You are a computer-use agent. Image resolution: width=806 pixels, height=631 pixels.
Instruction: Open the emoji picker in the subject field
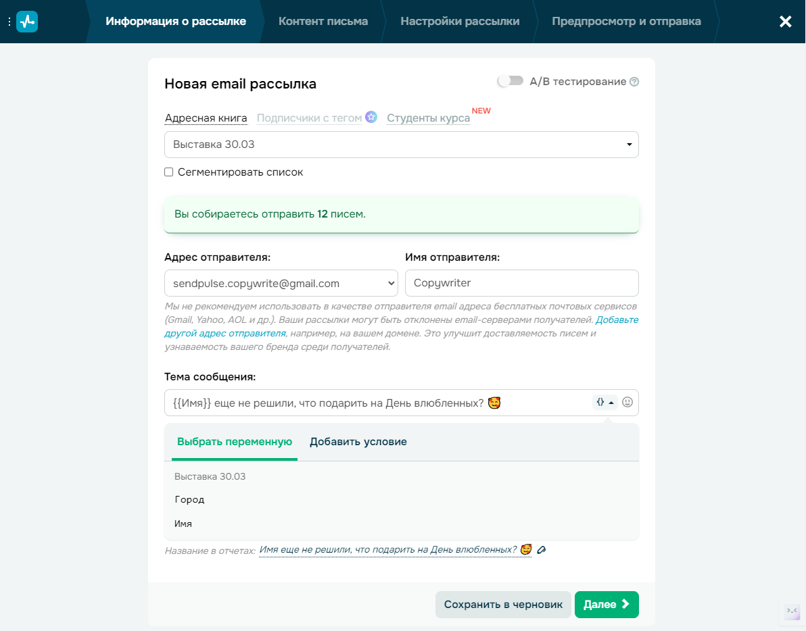(x=627, y=402)
